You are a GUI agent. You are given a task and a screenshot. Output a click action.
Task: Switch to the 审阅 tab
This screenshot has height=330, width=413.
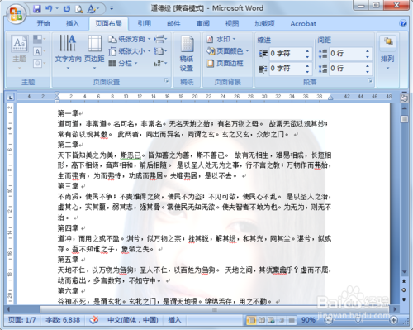coord(203,23)
